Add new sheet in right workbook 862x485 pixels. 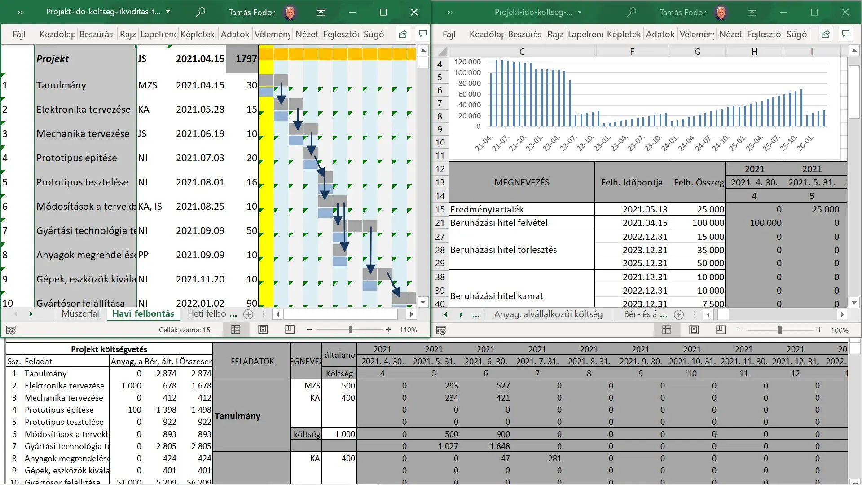679,315
